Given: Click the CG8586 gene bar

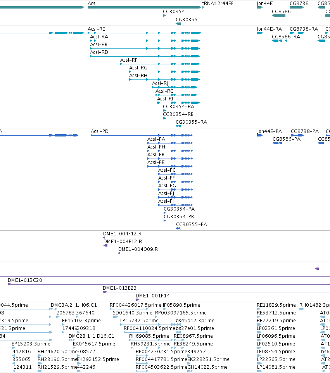Looking at the screenshot, I should click(278, 16).
